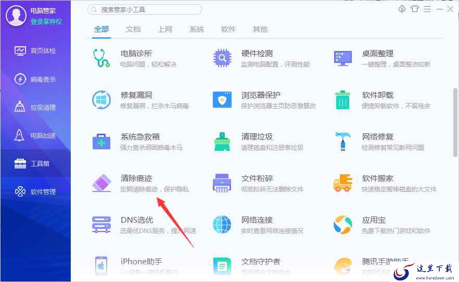
Task: Click the 清理垃圾 title text
Action: click(257, 137)
